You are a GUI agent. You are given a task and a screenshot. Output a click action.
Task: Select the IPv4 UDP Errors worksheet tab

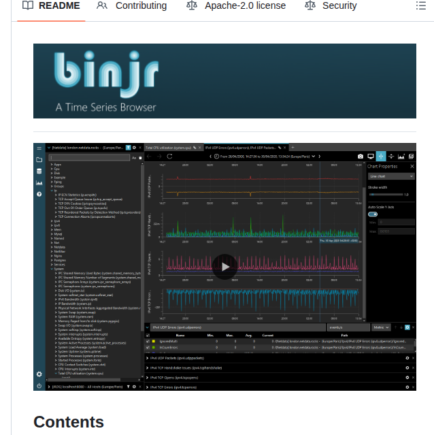click(241, 148)
